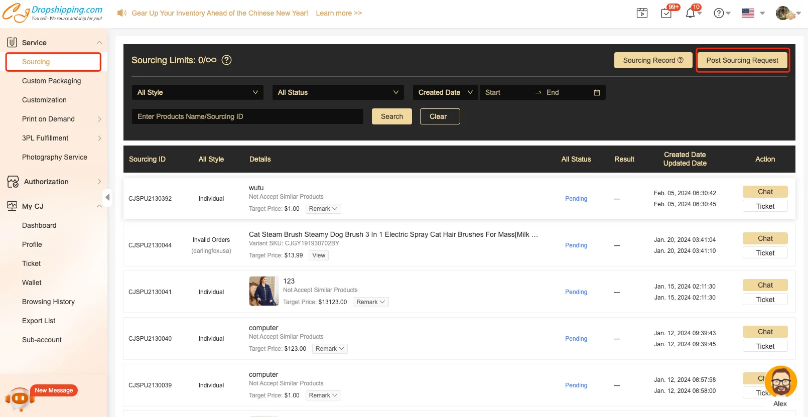The width and height of the screenshot is (808, 417).
Task: Open Custom Packaging in sidebar
Action: click(x=51, y=81)
